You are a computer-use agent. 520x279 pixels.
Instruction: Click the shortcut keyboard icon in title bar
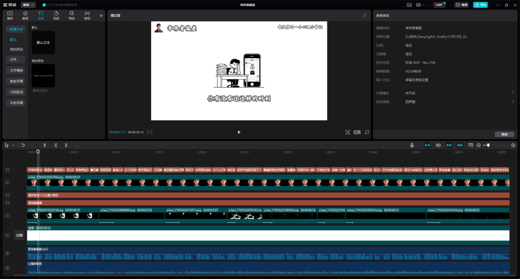[409, 5]
